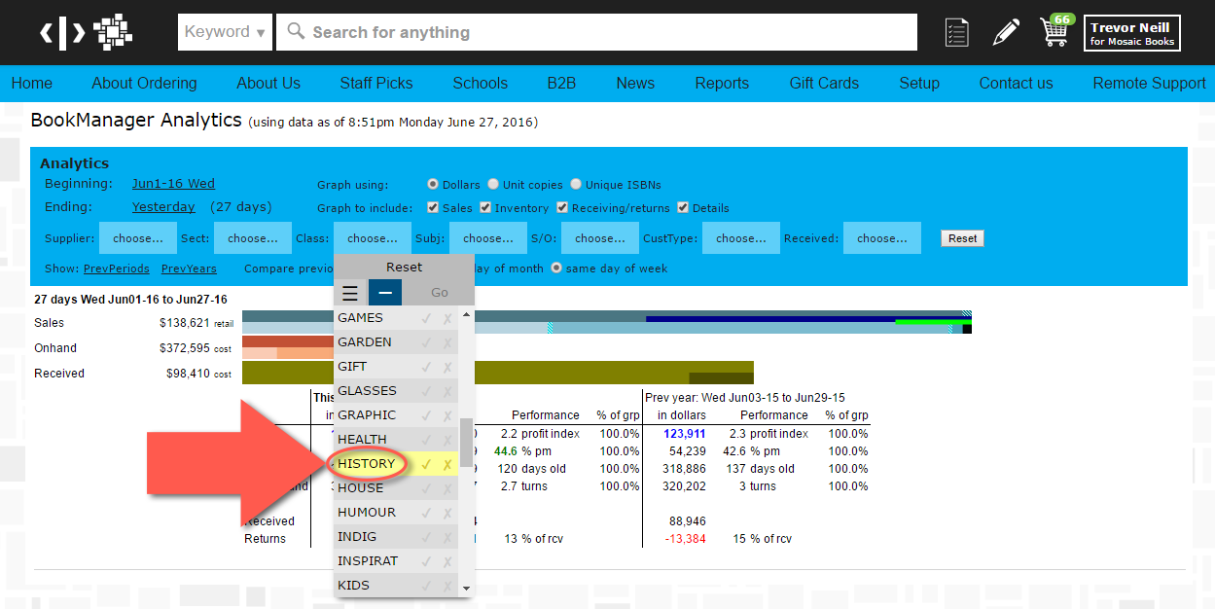The image size is (1215, 609).
Task: Click the BookManager logo icon
Action: point(86,32)
